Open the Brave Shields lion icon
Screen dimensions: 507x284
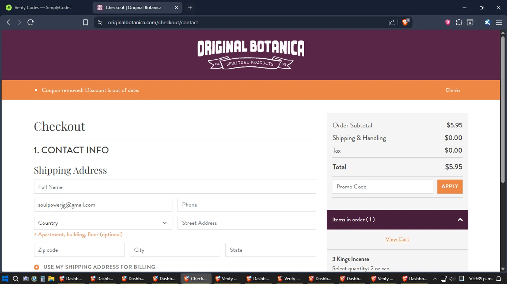tap(405, 22)
